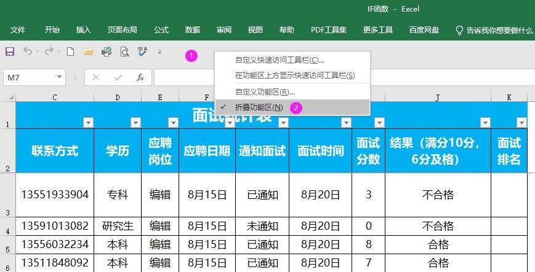Image resolution: width=535 pixels, height=272 pixels.
Task: Switch to the 公式 ribbon tab
Action: [161, 30]
